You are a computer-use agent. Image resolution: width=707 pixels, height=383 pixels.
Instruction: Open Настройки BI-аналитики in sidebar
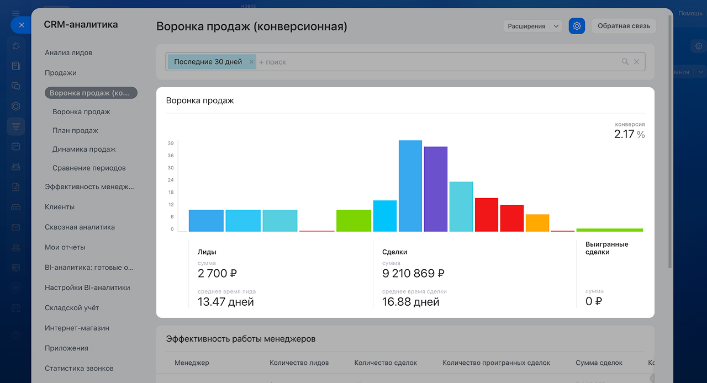[87, 288]
